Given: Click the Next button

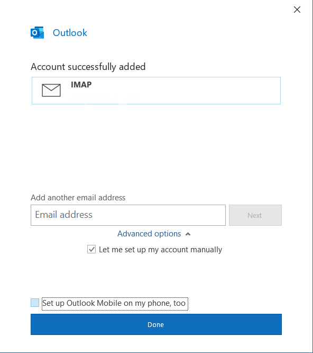Looking at the screenshot, I should [255, 215].
